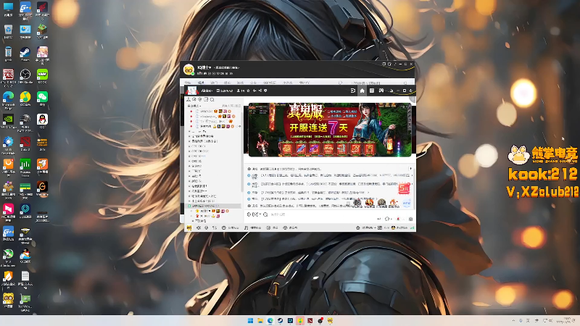Open the 开服连送7天 game banner ad
Screen dimensions: 580x326
(x=330, y=130)
